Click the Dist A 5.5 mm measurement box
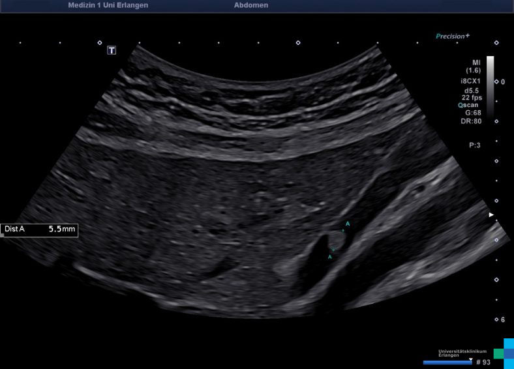Viewport: 514px width, 369px height. coord(40,230)
